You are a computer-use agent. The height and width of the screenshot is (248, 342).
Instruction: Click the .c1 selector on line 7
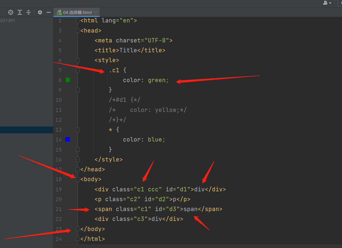click(114, 70)
